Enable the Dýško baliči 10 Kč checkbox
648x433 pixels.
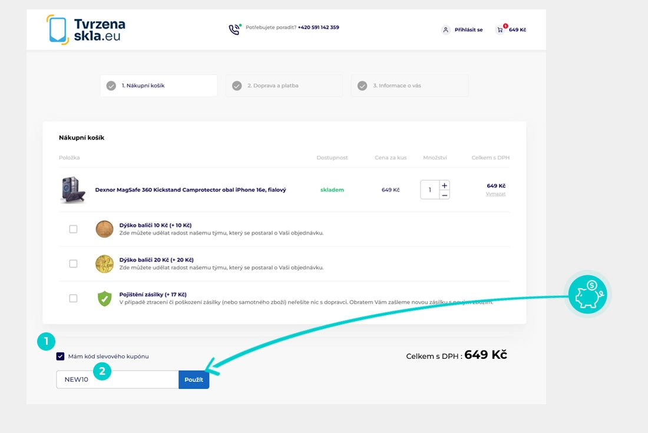pos(73,229)
